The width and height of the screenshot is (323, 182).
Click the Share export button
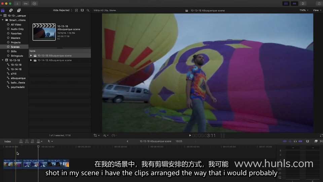tap(319, 3)
